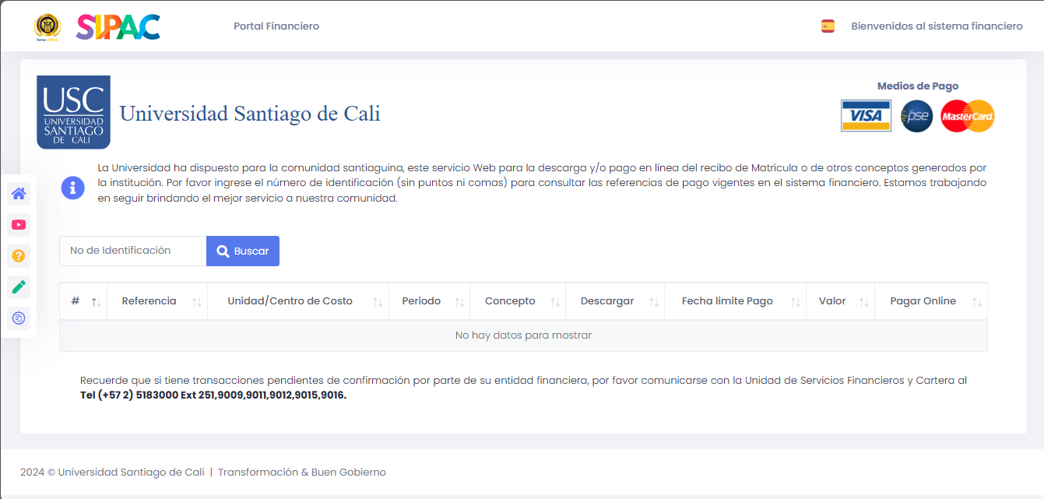This screenshot has height=499, width=1044.
Task: Click the Universidad Santiago de Cali footer link
Action: click(x=131, y=473)
